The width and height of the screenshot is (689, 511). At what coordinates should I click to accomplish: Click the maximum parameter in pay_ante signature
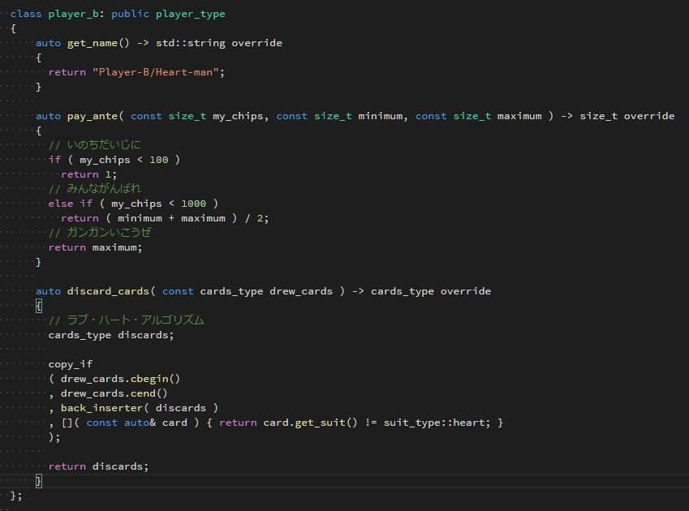point(519,116)
